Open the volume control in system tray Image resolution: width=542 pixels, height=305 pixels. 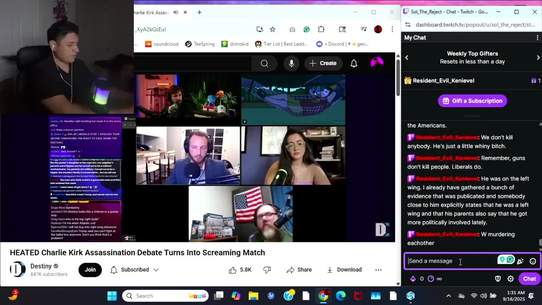pyautogui.click(x=484, y=296)
